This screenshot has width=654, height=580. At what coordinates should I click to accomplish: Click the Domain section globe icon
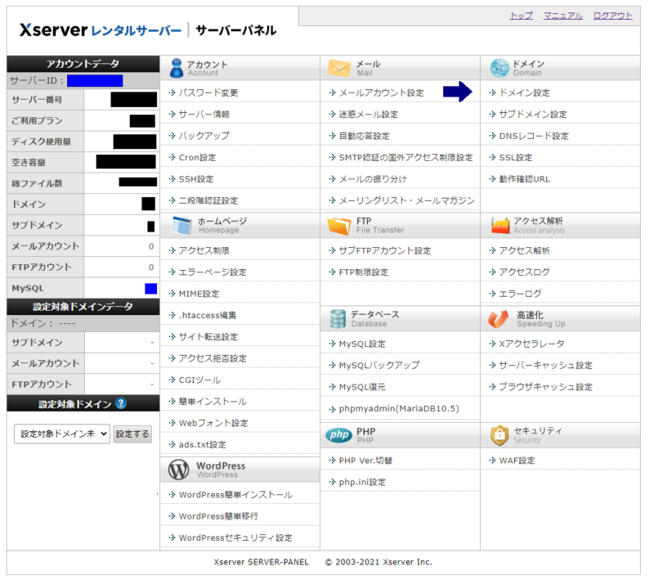[x=499, y=68]
